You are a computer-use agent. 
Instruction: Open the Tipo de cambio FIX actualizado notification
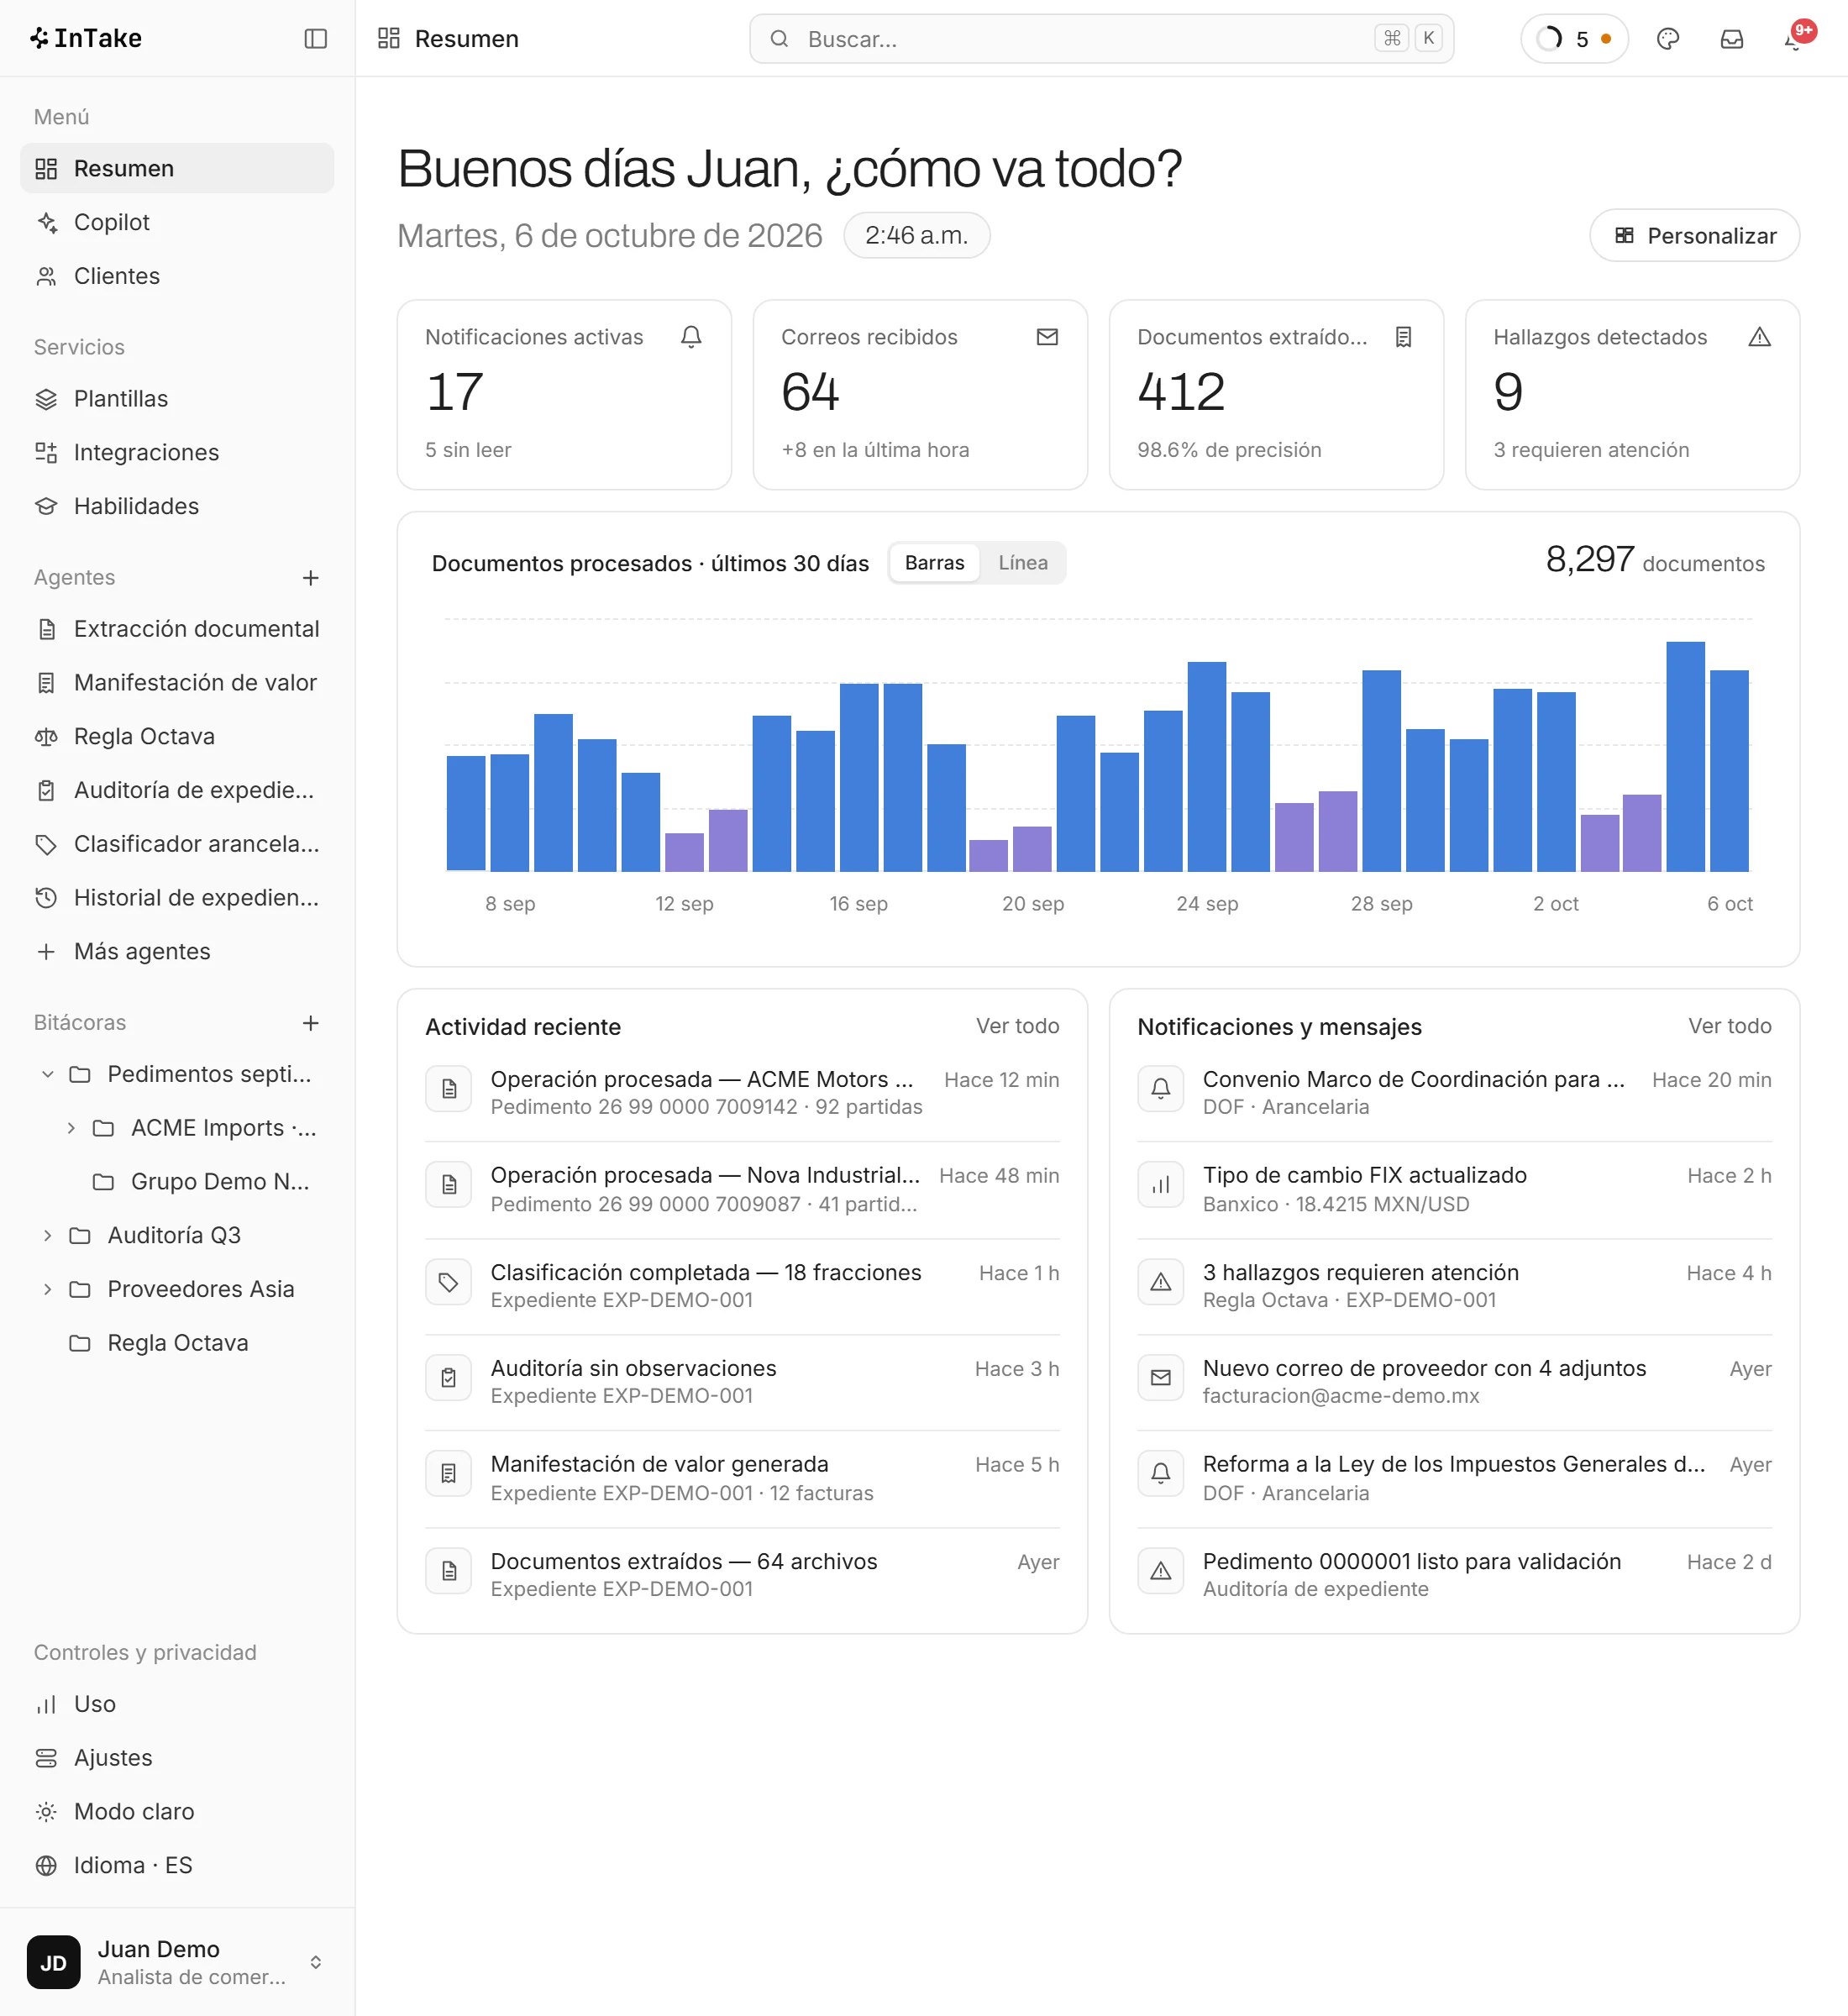point(1454,1189)
